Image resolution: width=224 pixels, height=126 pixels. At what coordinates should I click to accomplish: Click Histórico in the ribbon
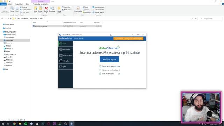pyautogui.click(x=87, y=12)
